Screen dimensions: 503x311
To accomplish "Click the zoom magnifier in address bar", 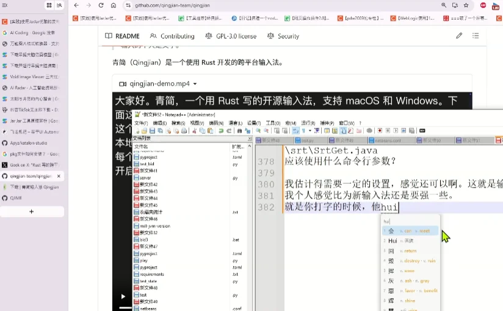I will 444,5.
